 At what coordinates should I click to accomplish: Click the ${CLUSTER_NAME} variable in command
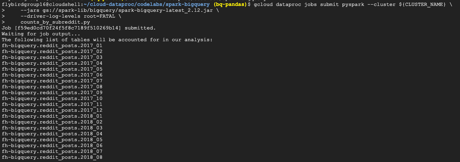point(422,4)
